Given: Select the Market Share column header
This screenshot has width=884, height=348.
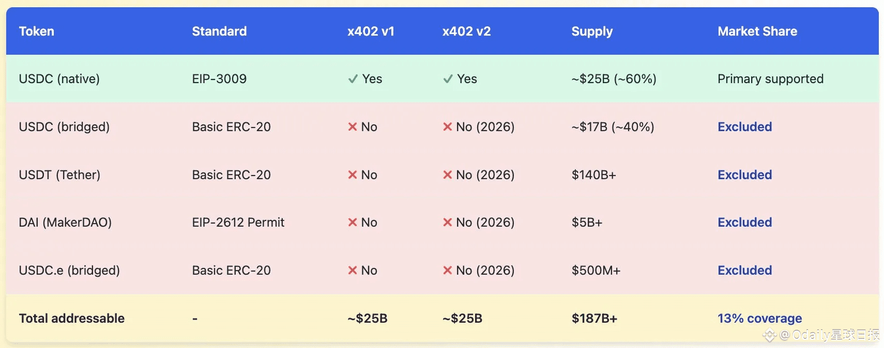Looking at the screenshot, I should coord(757,31).
